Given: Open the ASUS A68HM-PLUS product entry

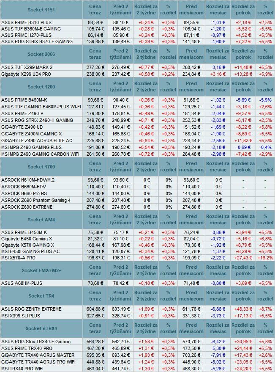Looking at the screenshot, I should pos(22,283).
